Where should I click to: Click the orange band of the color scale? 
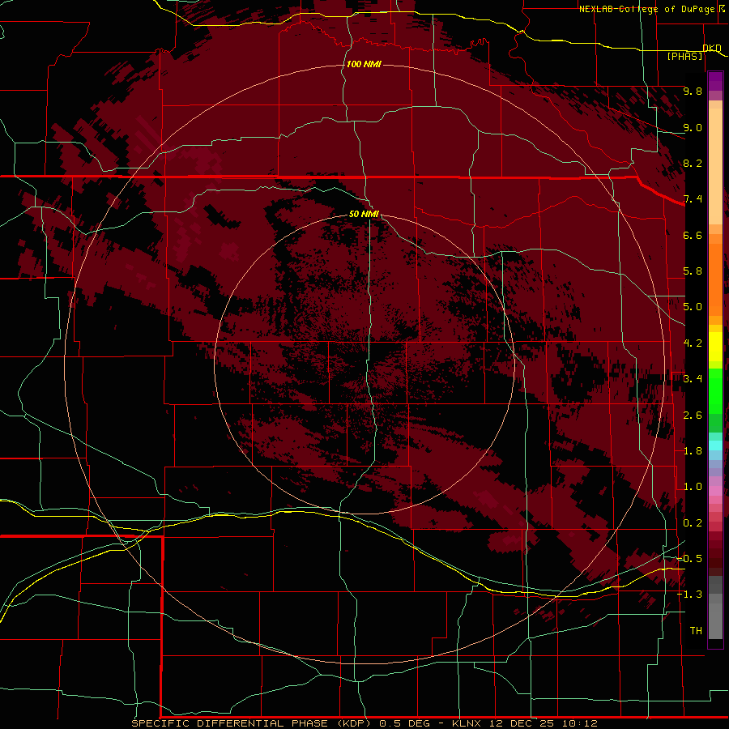click(x=715, y=279)
